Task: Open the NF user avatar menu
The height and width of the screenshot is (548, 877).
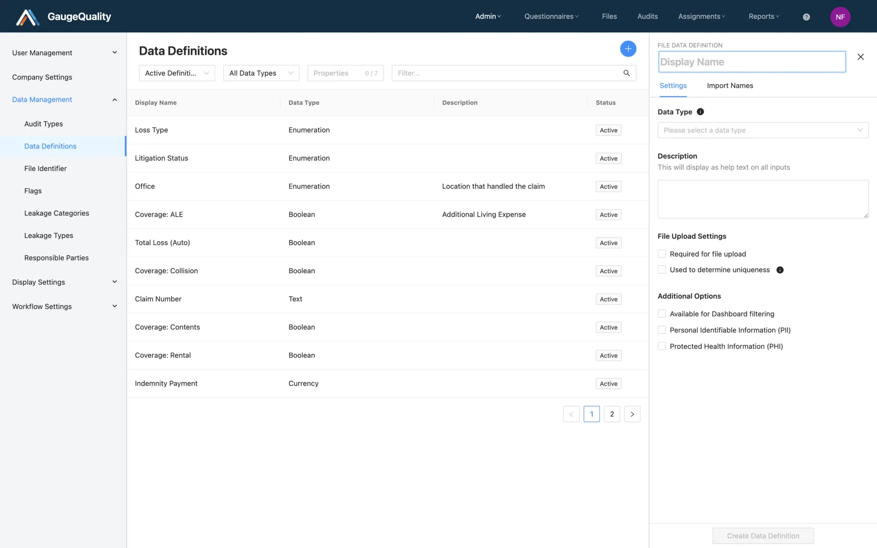Action: click(840, 17)
